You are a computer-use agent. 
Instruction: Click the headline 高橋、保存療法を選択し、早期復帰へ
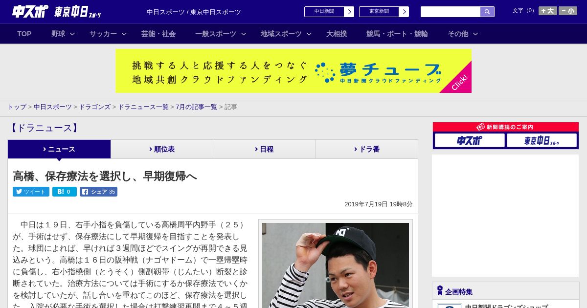point(105,176)
